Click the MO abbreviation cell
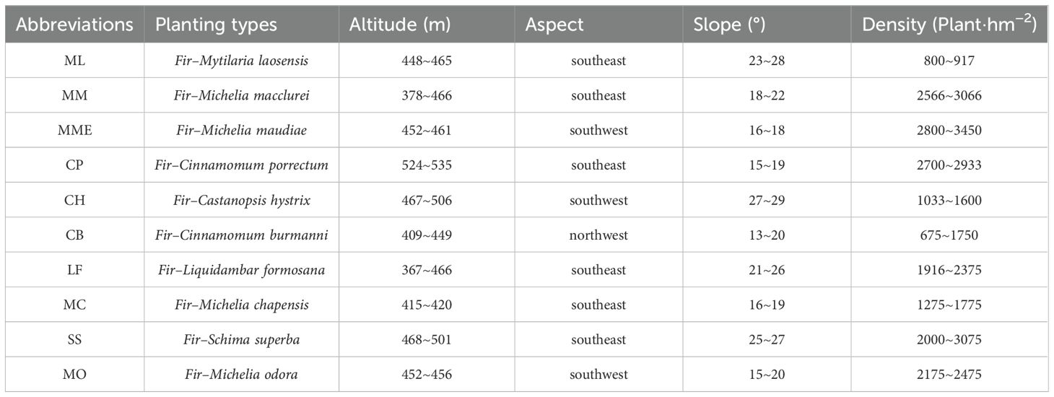Image resolution: width=1054 pixels, height=397 pixels. pyautogui.click(x=74, y=375)
